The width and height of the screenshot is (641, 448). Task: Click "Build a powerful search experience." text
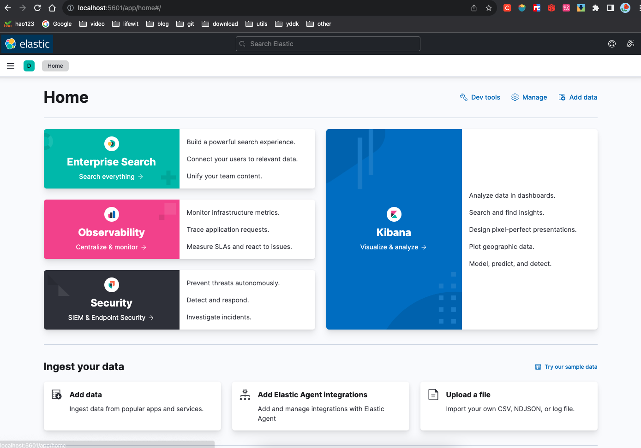[x=241, y=142]
